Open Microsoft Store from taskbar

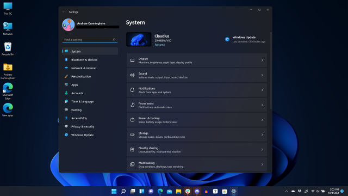point(225,191)
